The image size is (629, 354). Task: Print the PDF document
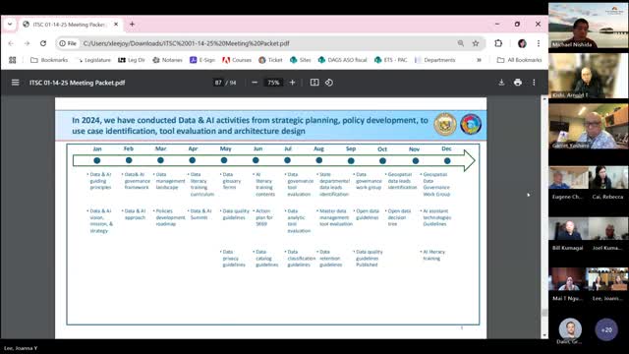tap(518, 83)
